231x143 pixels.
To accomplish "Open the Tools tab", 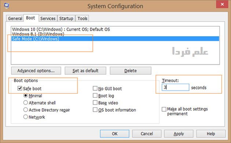I will coord(82,18).
